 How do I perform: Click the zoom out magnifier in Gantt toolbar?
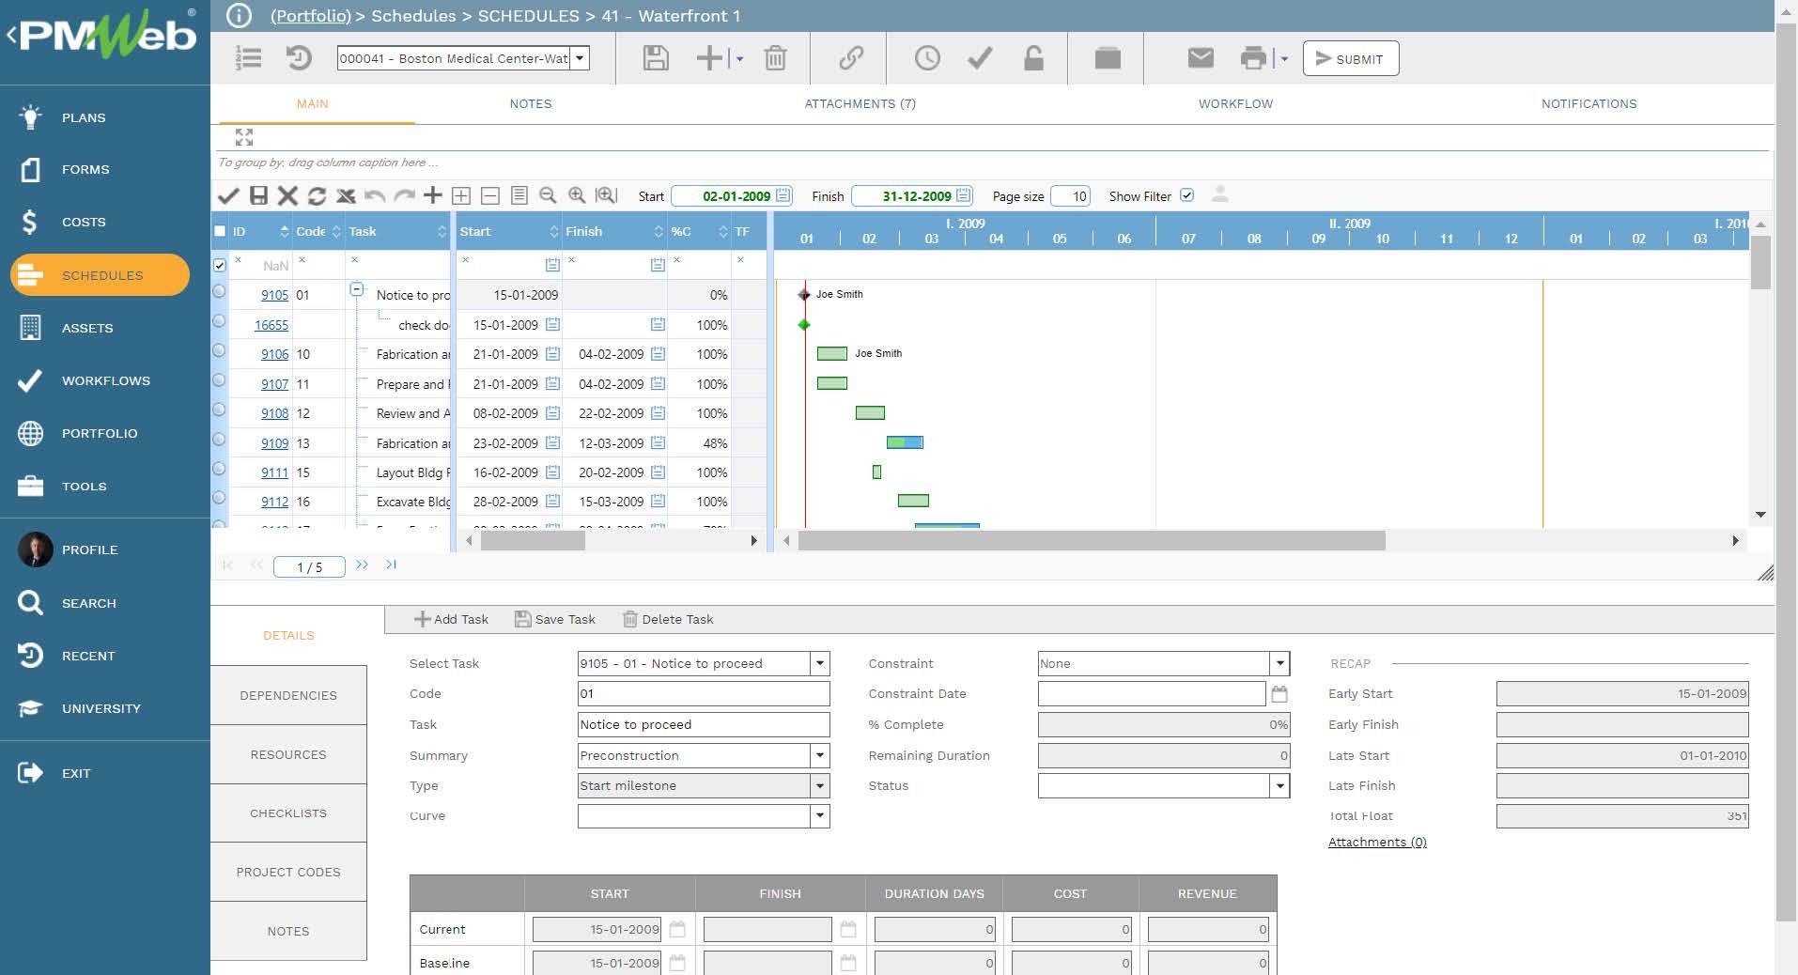(548, 195)
